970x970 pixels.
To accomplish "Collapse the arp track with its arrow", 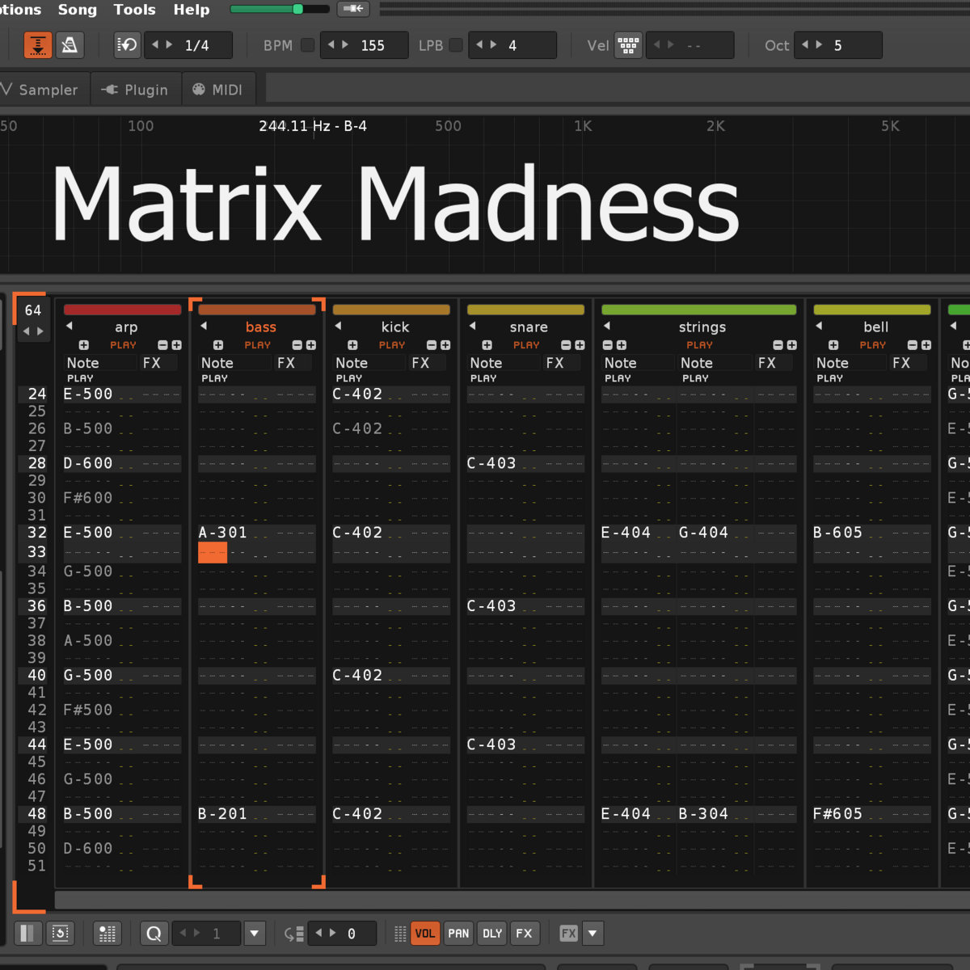I will (x=70, y=327).
